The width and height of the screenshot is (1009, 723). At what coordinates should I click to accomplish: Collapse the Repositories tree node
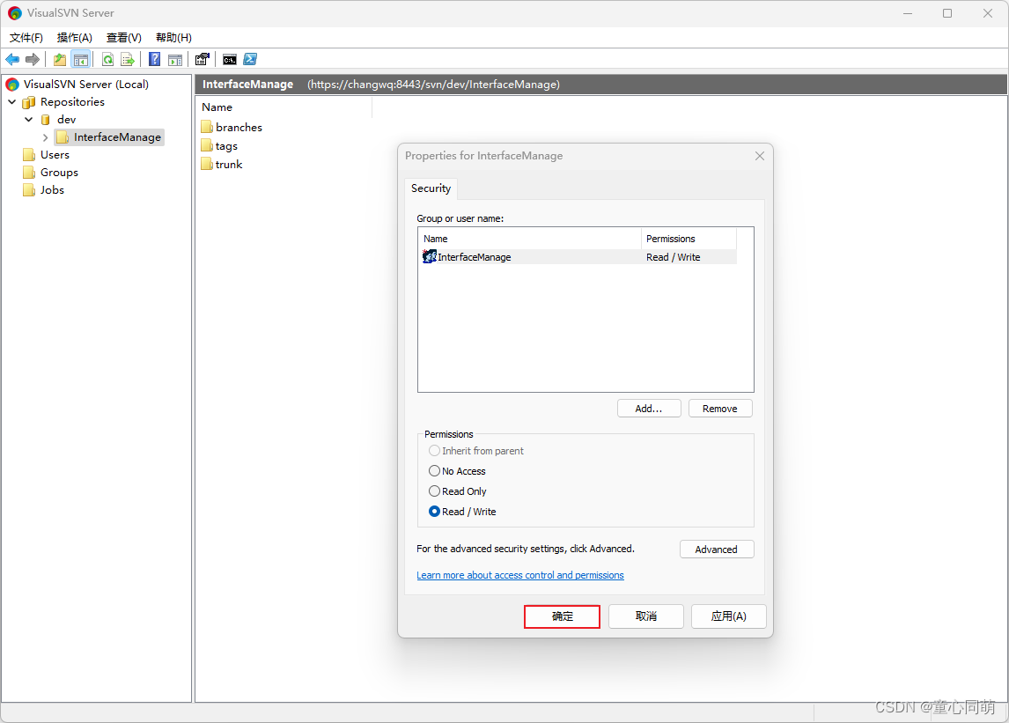11,102
